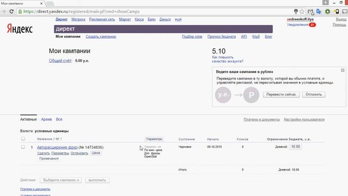Select the Мои кампании navigation item
Screen dimensions: 348x196
(x=68, y=36)
